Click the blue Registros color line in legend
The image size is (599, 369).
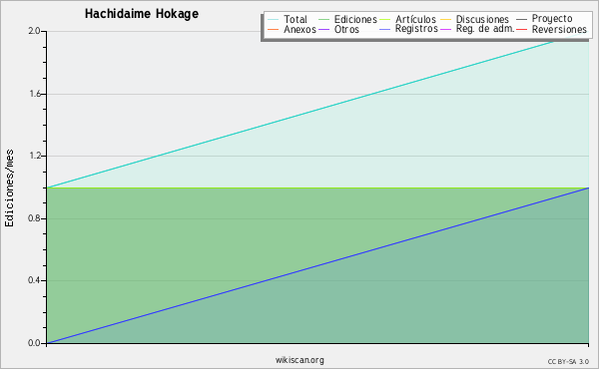tap(384, 30)
